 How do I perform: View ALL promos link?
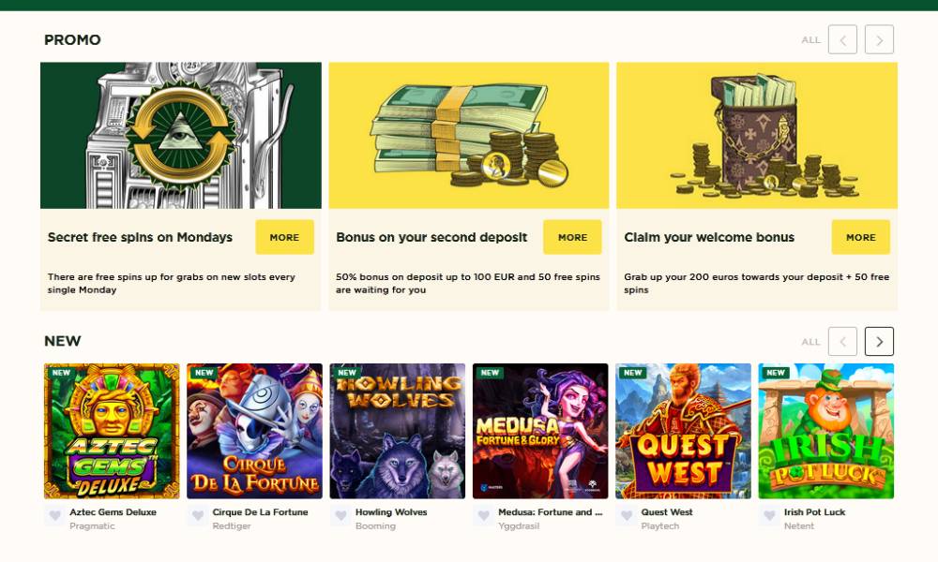(x=810, y=40)
